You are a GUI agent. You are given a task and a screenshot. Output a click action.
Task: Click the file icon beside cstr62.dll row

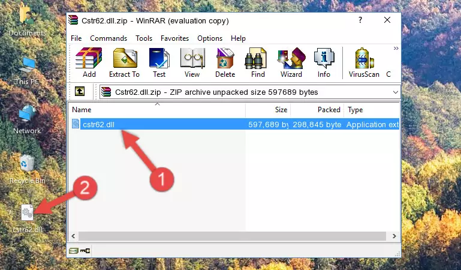point(76,124)
